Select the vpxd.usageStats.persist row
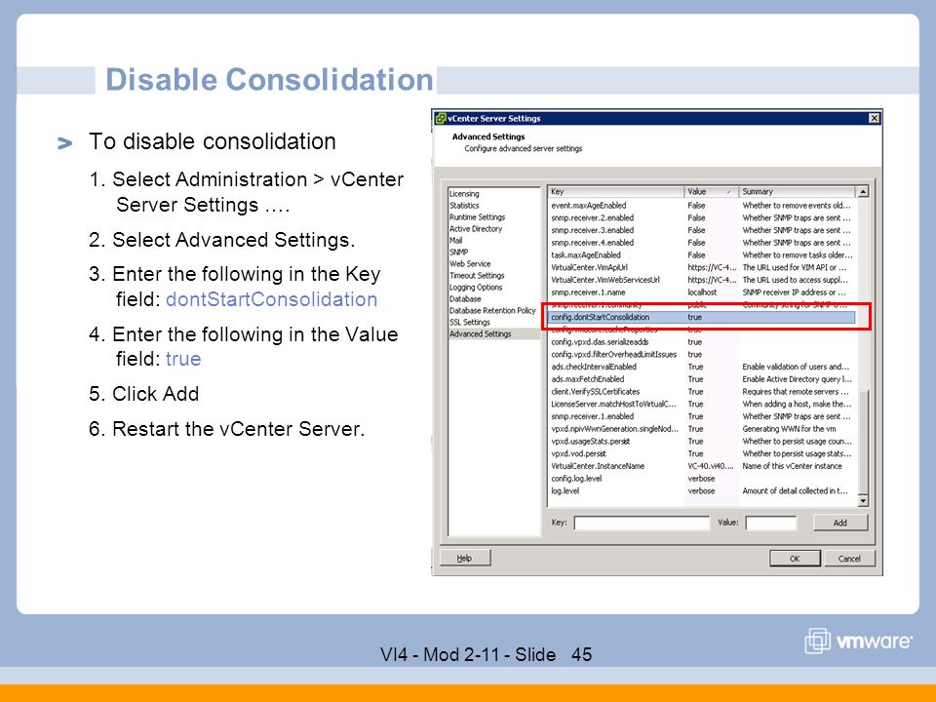 pyautogui.click(x=702, y=441)
